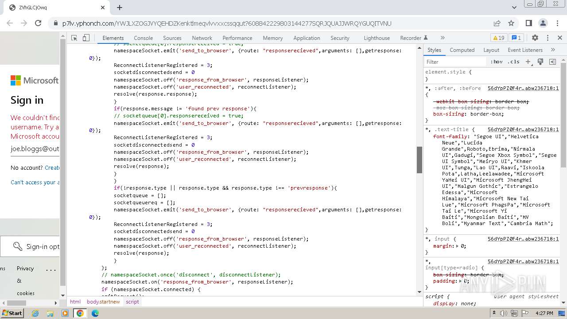Click the browser back arrow
Viewport: 567px width, 319px height.
(x=11, y=23)
